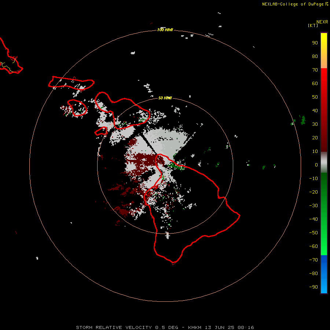The width and height of the screenshot is (330, 330).
Task: Click the -50 value on the velocity scale
Action: point(313,233)
